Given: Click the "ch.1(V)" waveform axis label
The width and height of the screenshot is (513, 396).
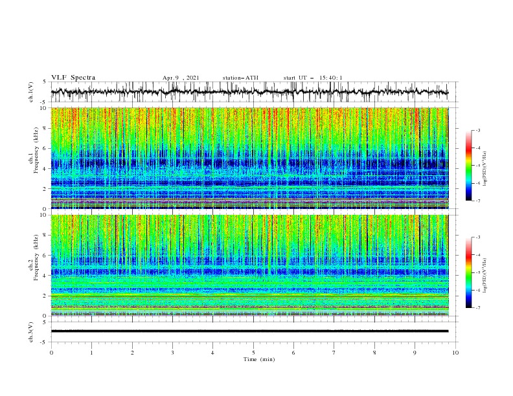Looking at the screenshot, I should (x=31, y=92).
